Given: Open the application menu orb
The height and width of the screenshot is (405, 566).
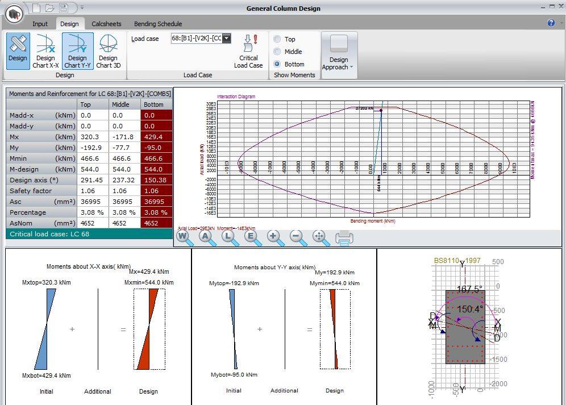Looking at the screenshot, I should 14,14.
